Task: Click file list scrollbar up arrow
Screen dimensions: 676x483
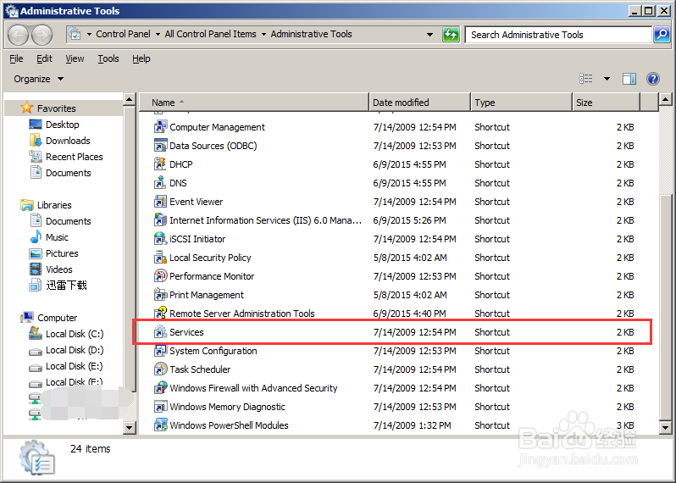Action: tap(665, 100)
